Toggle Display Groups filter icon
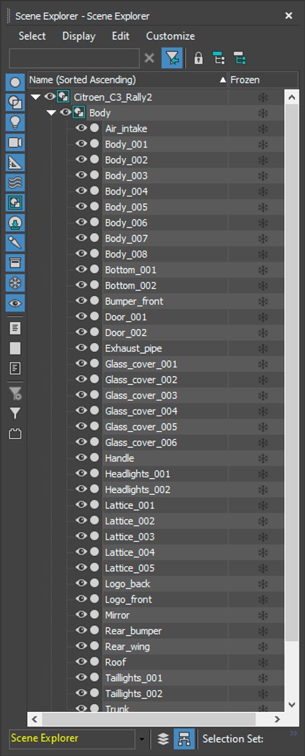Viewport: 305px width, 756px height. pyautogui.click(x=15, y=203)
